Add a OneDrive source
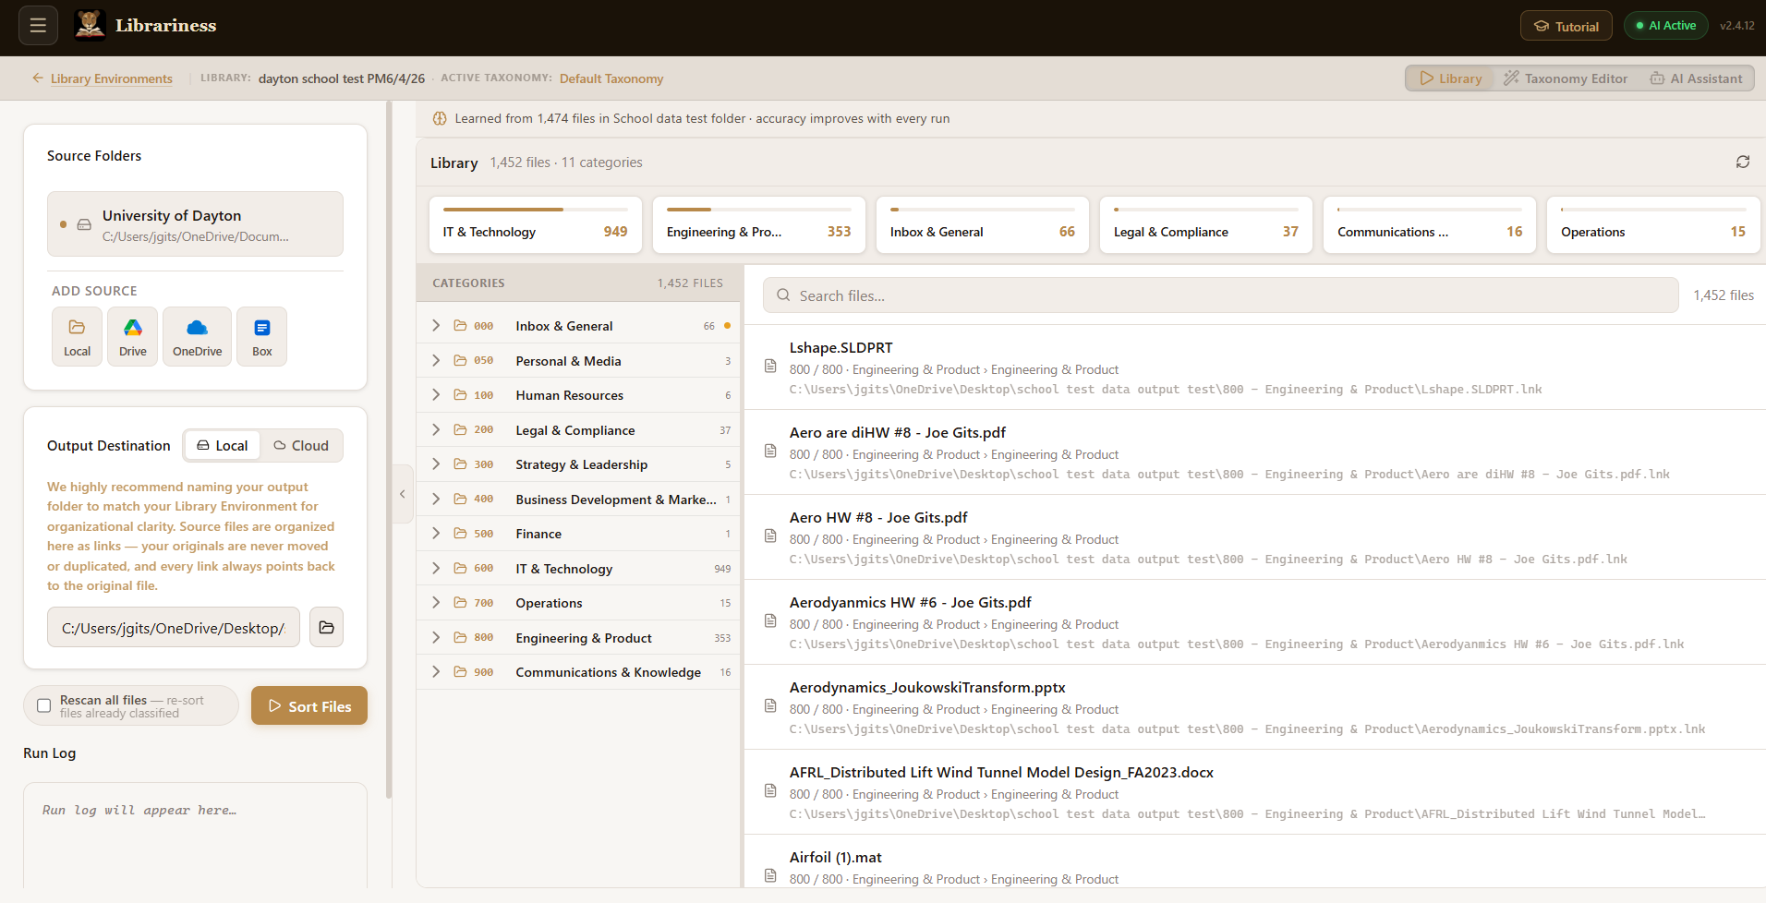This screenshot has width=1766, height=903. tap(197, 337)
